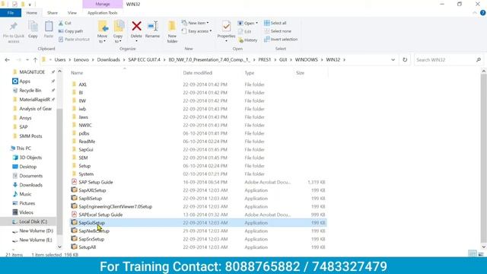Switch to the Share tab

[x=53, y=13]
